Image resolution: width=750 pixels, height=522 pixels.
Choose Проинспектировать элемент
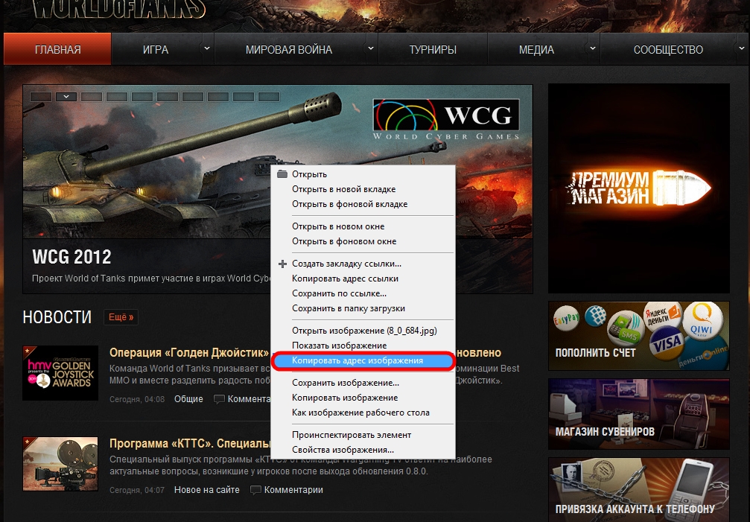tap(363, 435)
